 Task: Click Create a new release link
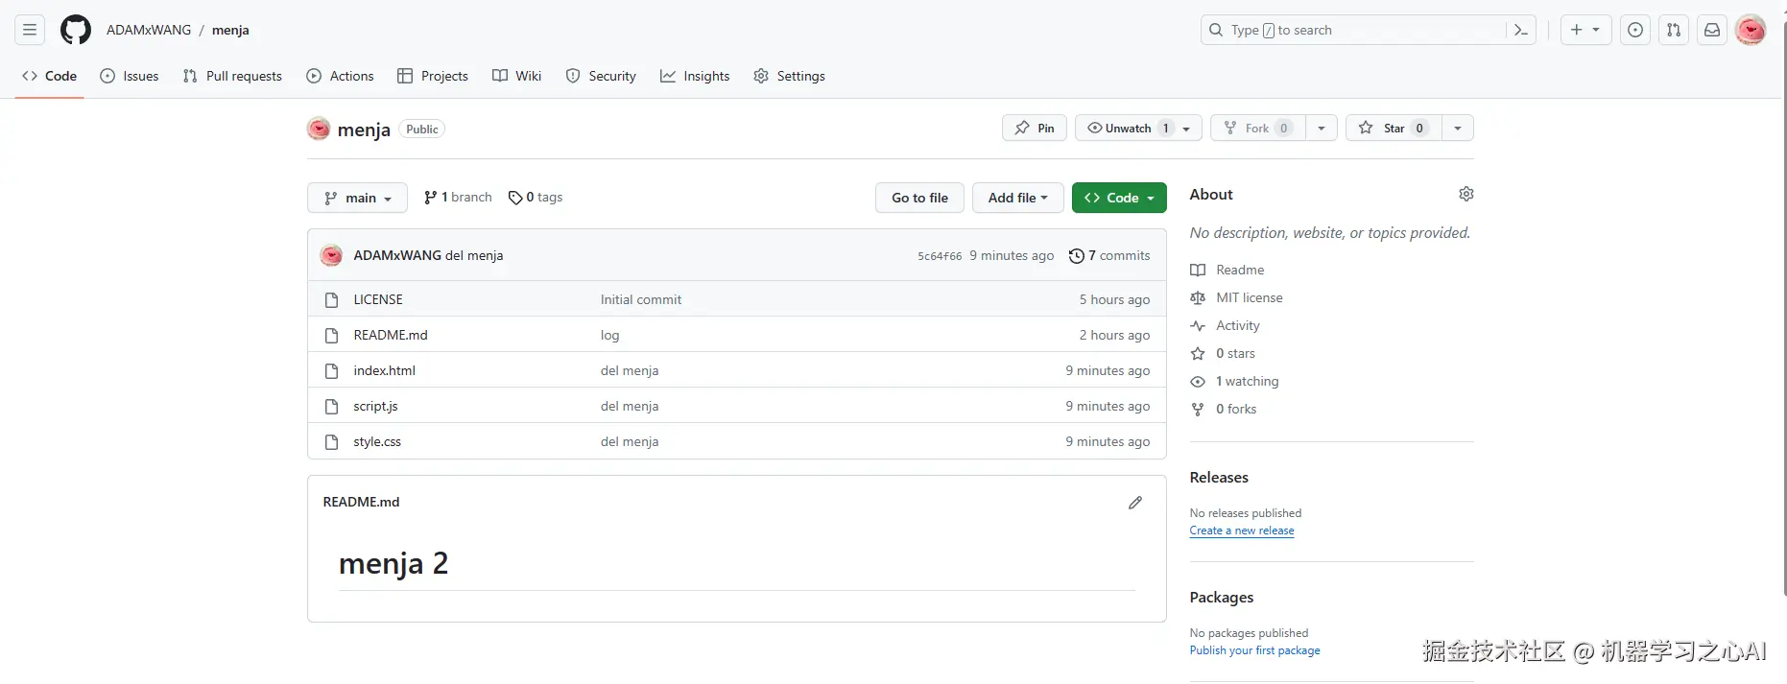tap(1242, 531)
